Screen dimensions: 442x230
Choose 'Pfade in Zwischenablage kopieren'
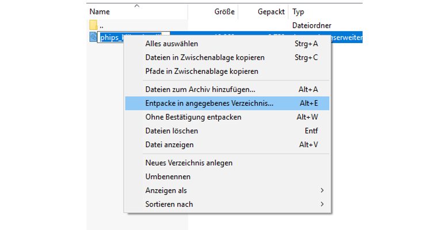pos(201,71)
